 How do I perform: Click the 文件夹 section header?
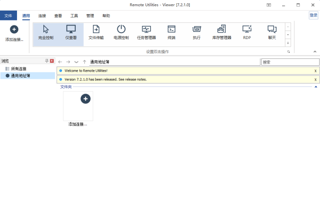point(66,87)
